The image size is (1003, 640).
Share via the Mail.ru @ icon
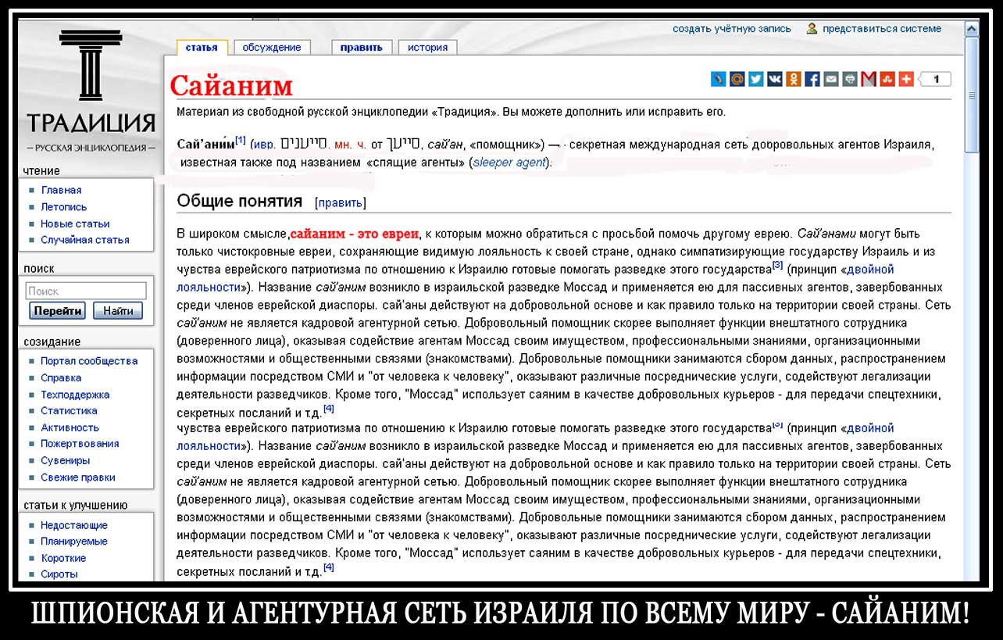[737, 79]
